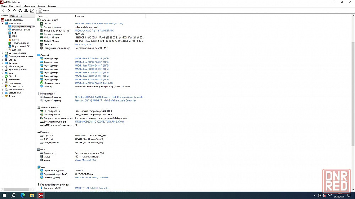Viewport: 355px width, 199px height.
Task: Expand the DirectX tree node
Action: click(3, 76)
